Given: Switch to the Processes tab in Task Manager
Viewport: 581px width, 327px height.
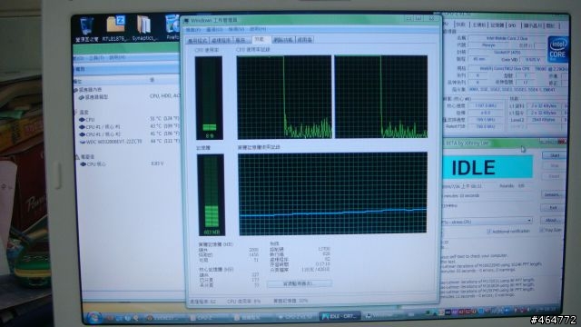Looking at the screenshot, I should click(x=222, y=40).
